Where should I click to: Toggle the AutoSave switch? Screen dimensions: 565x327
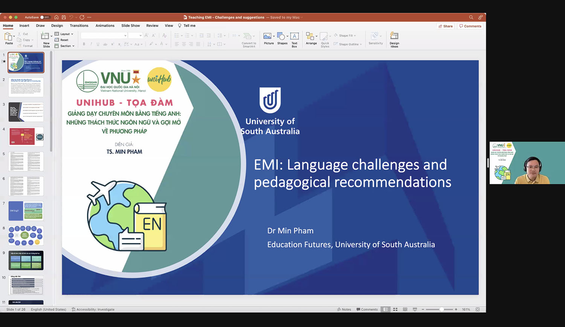pyautogui.click(x=45, y=17)
